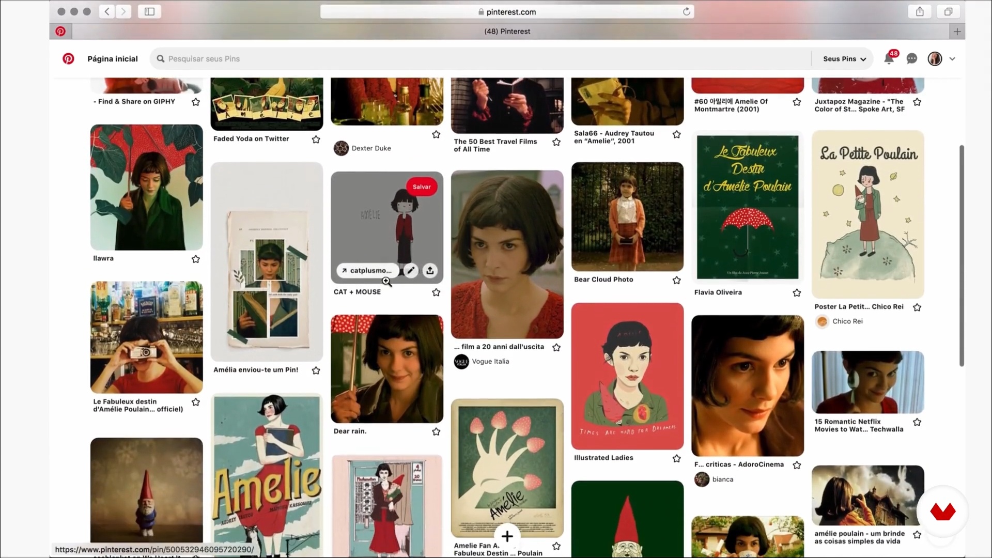The image size is (992, 558).
Task: Star the pin above the Dexter Duke credit
Action: click(436, 134)
